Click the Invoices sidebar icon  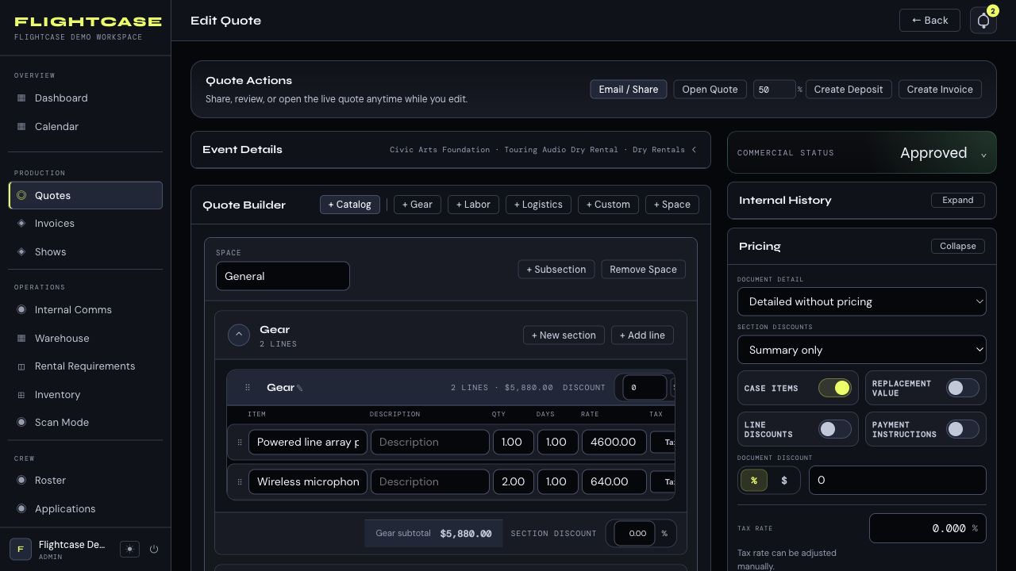point(21,224)
